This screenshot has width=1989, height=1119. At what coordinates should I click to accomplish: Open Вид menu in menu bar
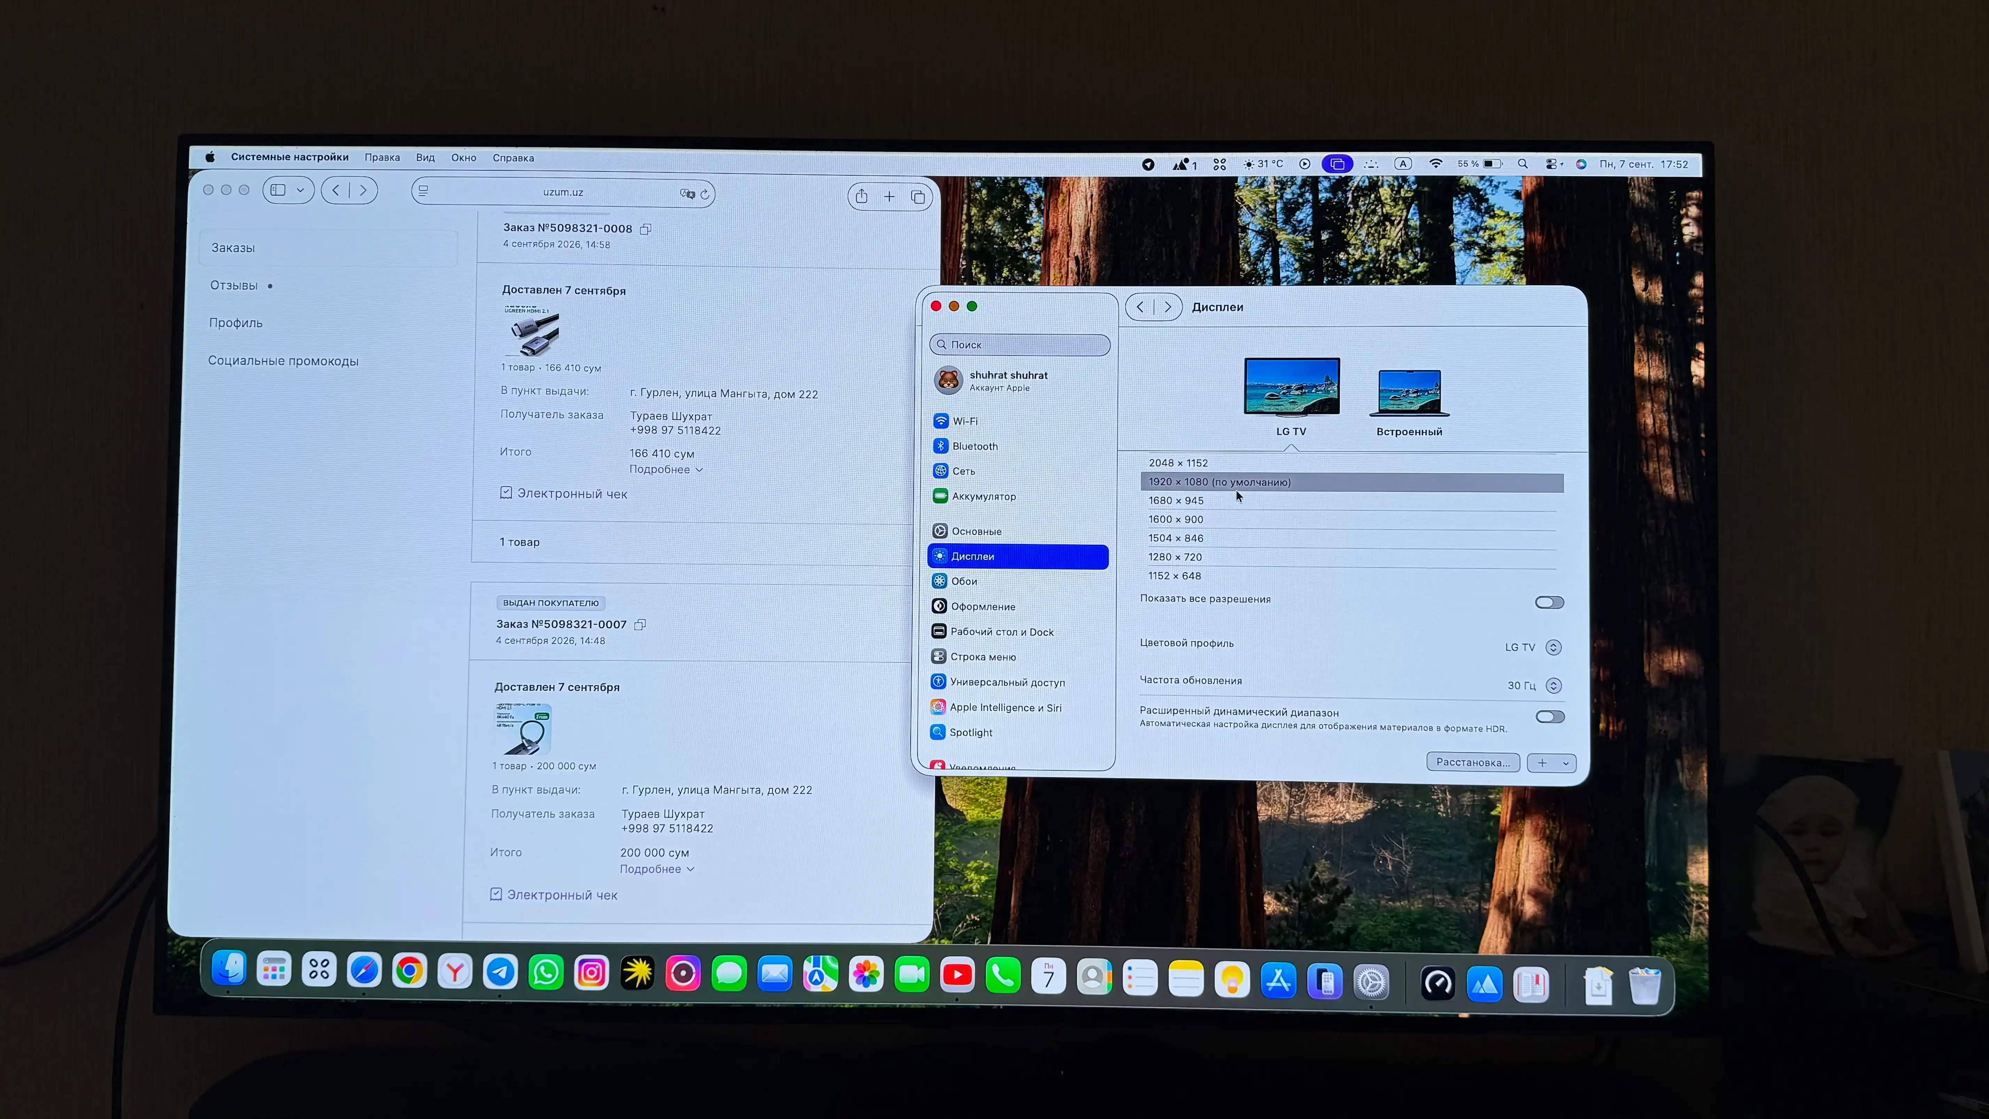click(x=426, y=157)
